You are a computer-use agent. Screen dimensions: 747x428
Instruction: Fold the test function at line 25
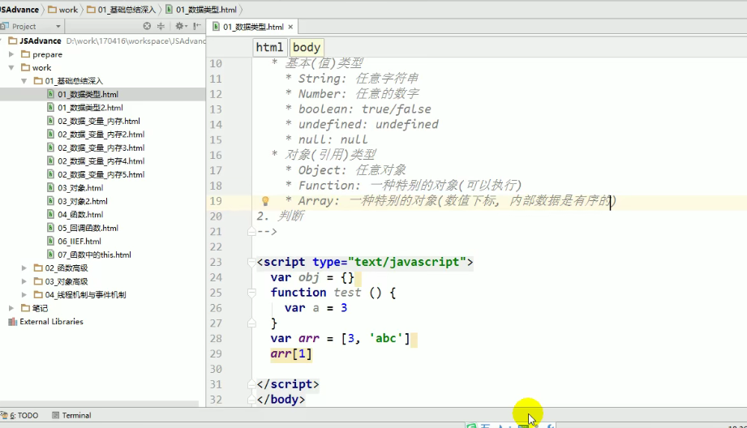[x=251, y=293]
